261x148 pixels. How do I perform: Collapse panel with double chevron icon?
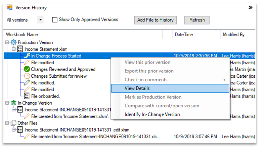250,7
